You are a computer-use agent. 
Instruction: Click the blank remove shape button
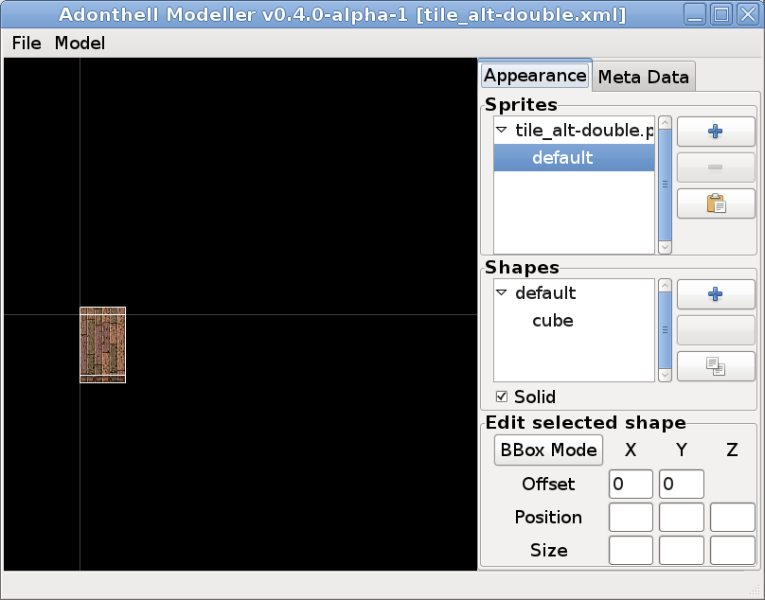coord(716,330)
